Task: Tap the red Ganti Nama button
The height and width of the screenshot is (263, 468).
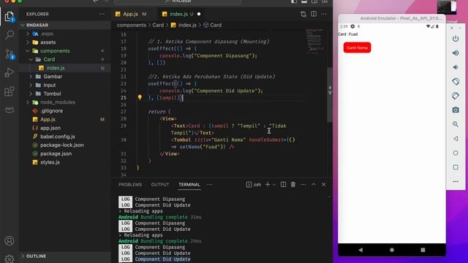Action: [357, 47]
